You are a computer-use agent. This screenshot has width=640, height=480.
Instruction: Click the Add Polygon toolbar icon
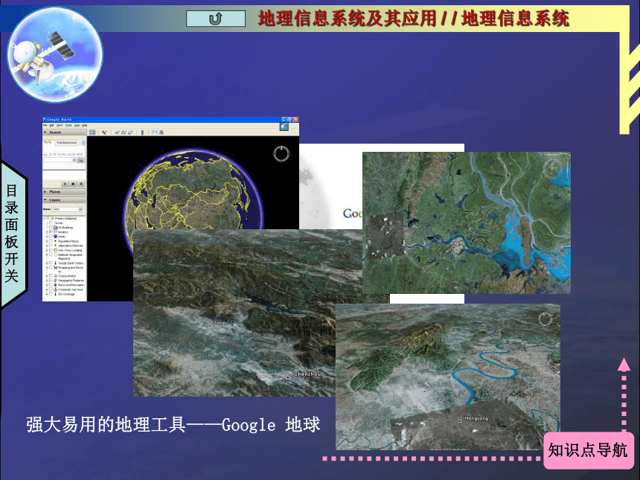tap(117, 132)
